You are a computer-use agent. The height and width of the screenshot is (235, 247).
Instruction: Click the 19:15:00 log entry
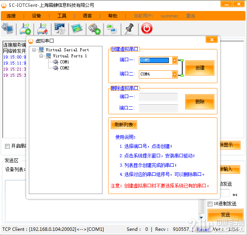tap(15, 57)
